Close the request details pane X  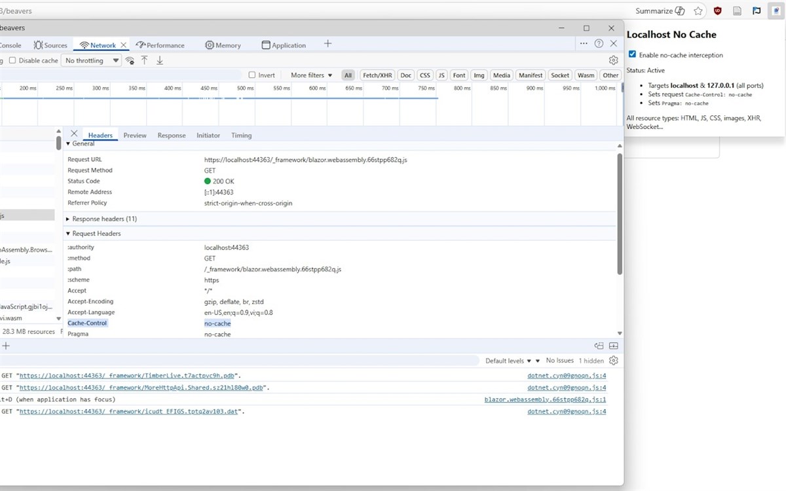point(74,134)
